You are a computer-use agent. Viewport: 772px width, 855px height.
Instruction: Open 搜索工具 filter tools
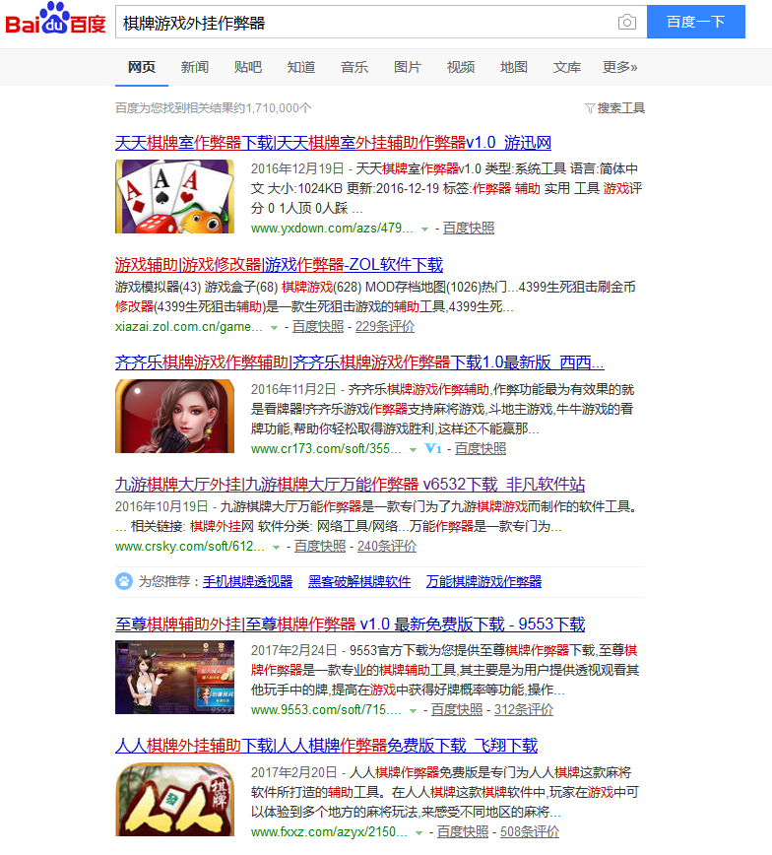pyautogui.click(x=621, y=108)
